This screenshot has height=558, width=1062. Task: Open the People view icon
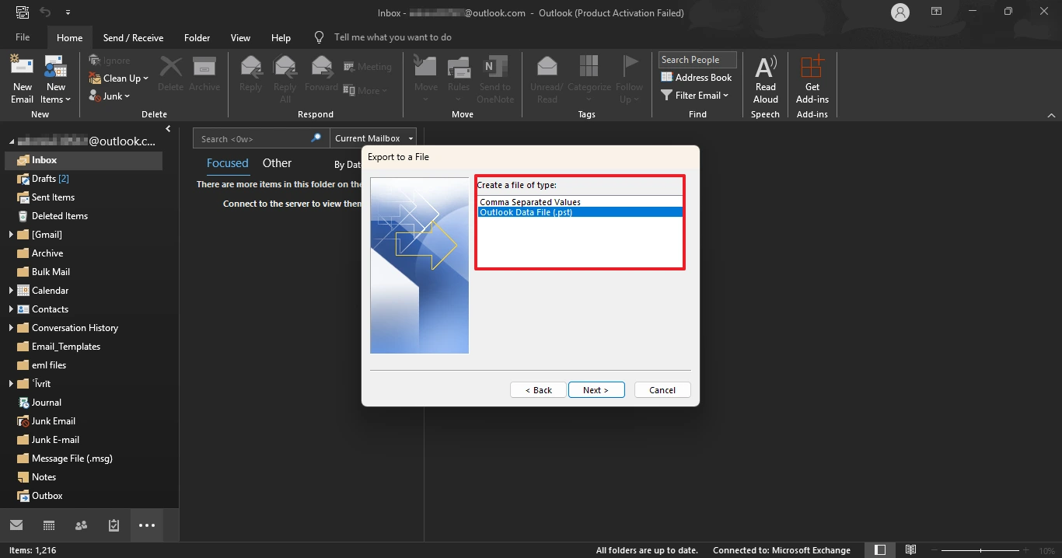pyautogui.click(x=81, y=525)
